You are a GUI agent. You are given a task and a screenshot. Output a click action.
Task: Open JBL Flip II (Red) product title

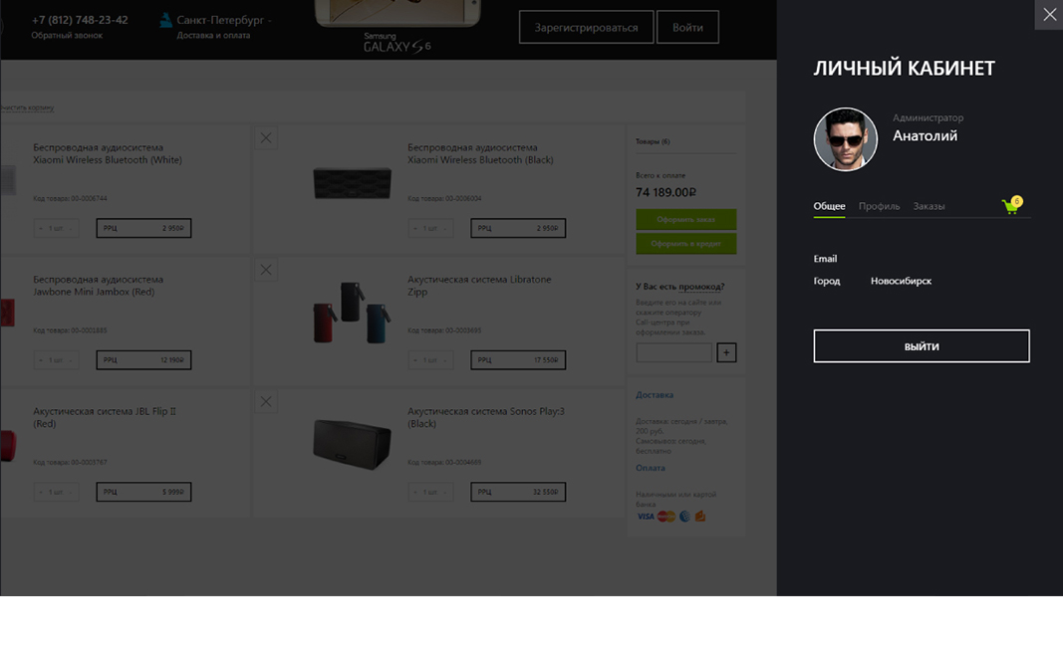105,417
